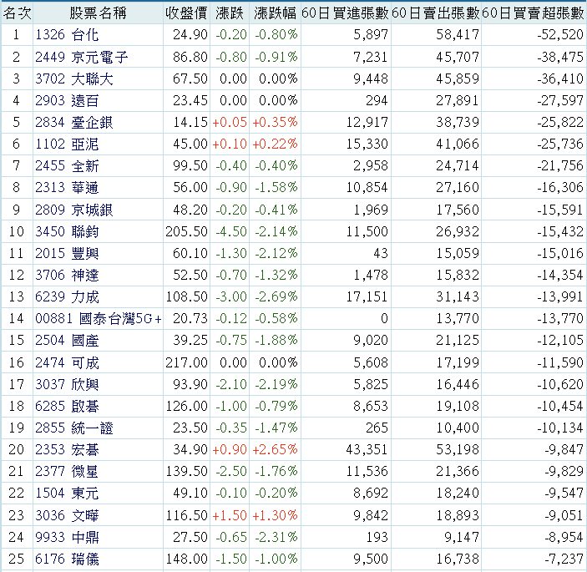Click closing price 205.50
This screenshot has height=572, width=587.
[x=186, y=231]
